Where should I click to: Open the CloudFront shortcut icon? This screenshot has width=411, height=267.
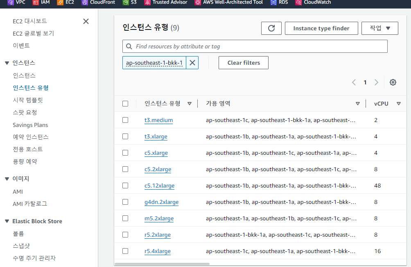coord(84,2)
